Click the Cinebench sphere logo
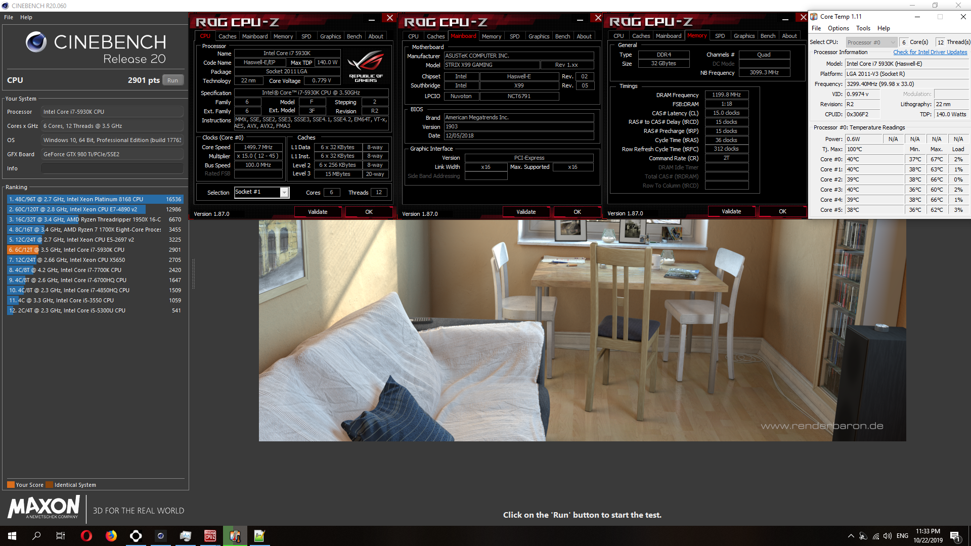The image size is (971, 546). pos(36,42)
